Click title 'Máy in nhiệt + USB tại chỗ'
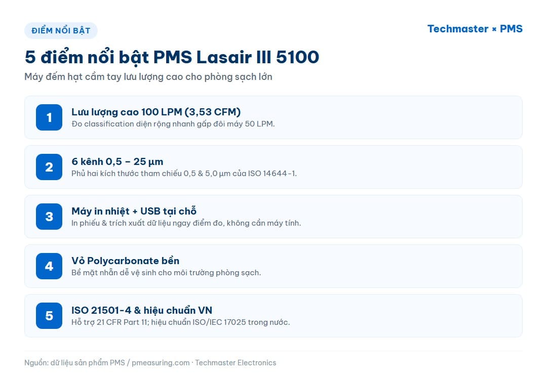The width and height of the screenshot is (547, 381). coord(134,211)
